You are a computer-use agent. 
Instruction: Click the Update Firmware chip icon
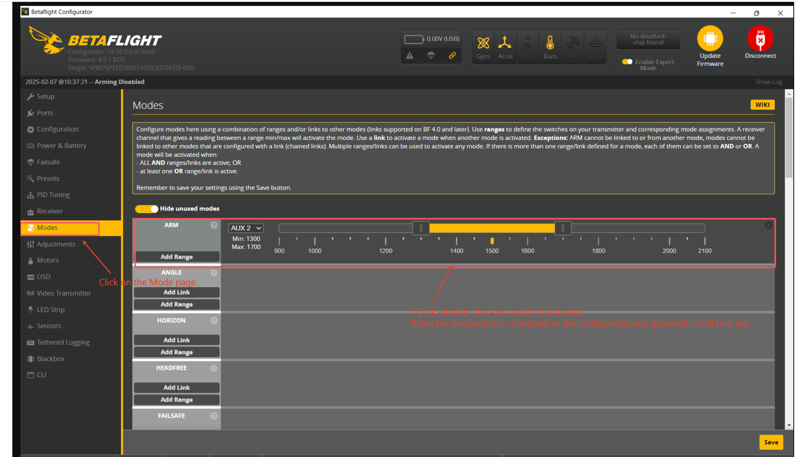coord(710,38)
